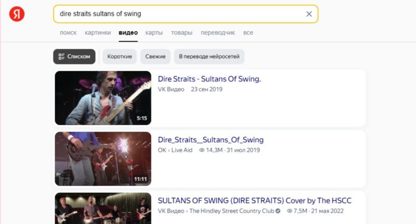This screenshot has width=416, height=224.
Task: Focus the search field containing dire straits sultans of swing
Action: click(x=186, y=14)
